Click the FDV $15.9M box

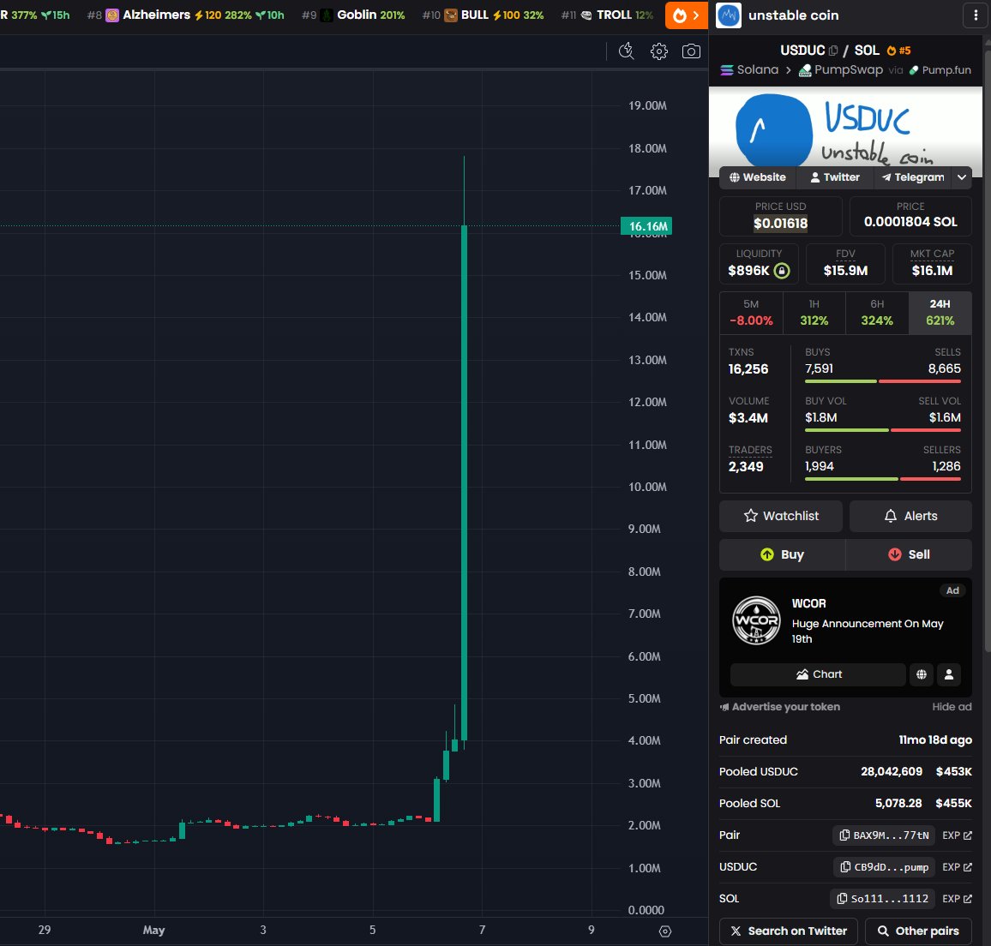[845, 264]
